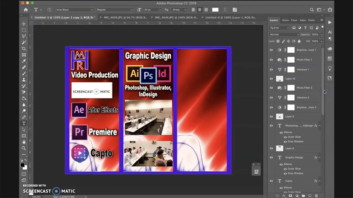Open the Fill 100% dropdown arrow
The height and width of the screenshot is (198, 353).
(x=322, y=41)
